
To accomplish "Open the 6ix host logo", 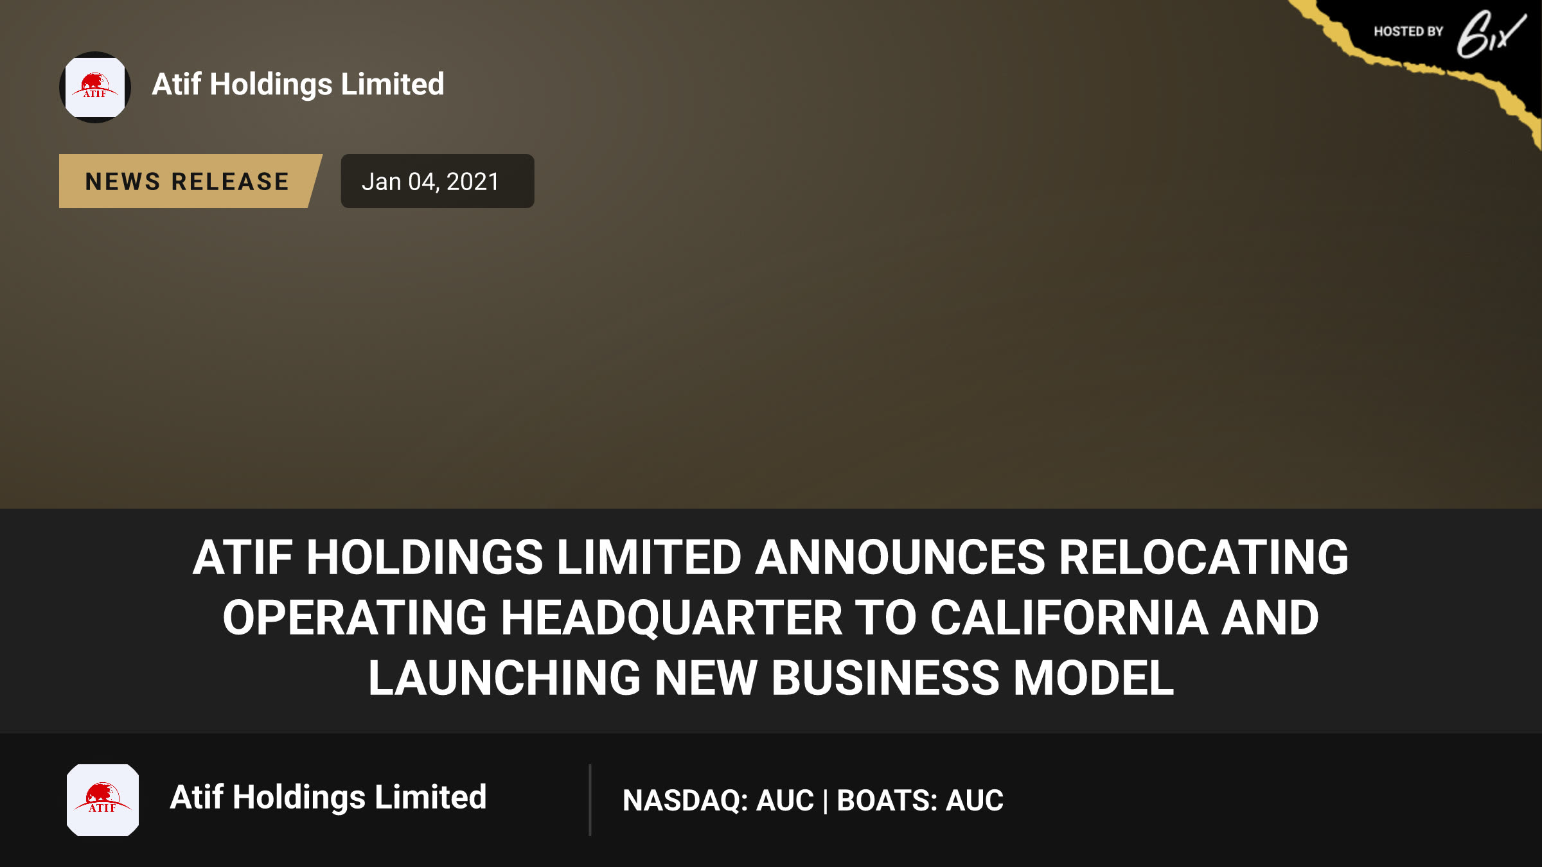I will [x=1491, y=34].
